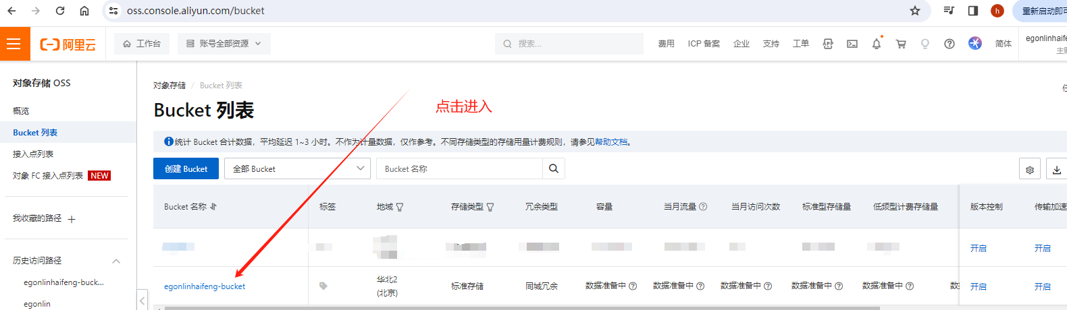Bookmark page with the star icon
This screenshot has width=1067, height=310.
coord(915,11)
